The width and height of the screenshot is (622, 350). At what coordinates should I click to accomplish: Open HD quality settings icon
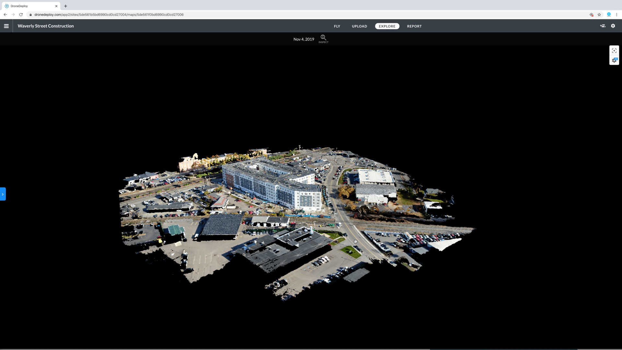[x=614, y=60]
